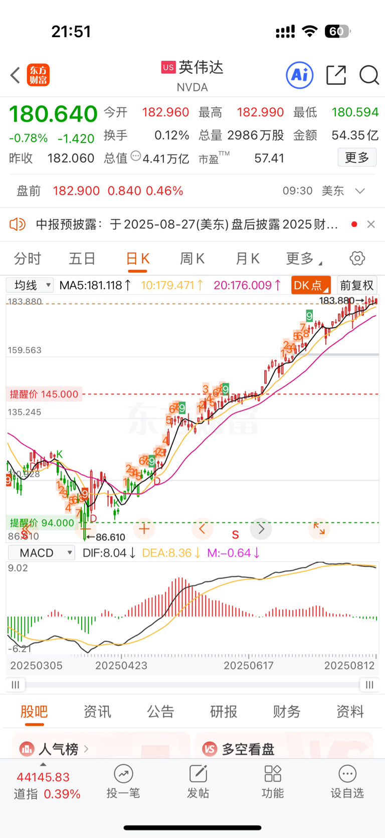
Task: Toggle 前复权 price adjustment
Action: tap(357, 286)
